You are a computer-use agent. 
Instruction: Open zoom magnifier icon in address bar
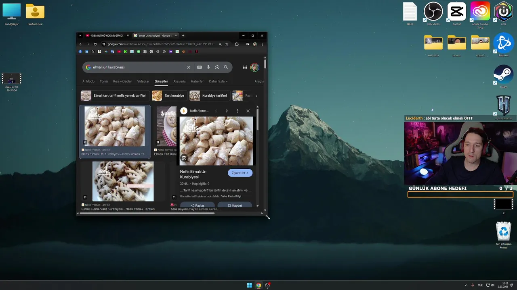click(x=220, y=44)
